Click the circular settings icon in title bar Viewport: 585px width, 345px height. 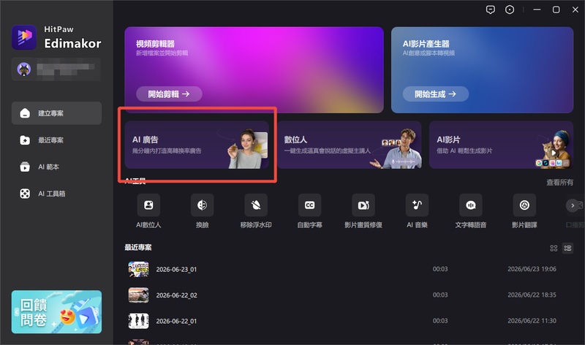coord(509,10)
